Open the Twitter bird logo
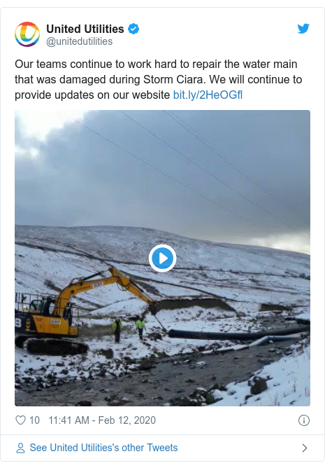325x468 pixels. 303,29
